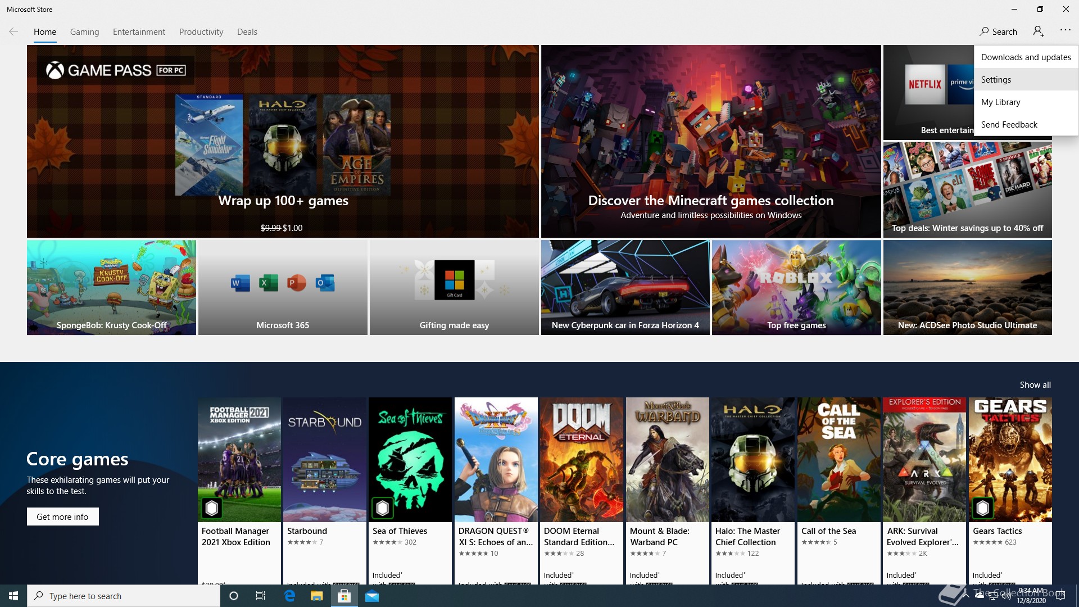Open Mount & Blade: Warband PC card
The width and height of the screenshot is (1079, 607).
(668, 491)
